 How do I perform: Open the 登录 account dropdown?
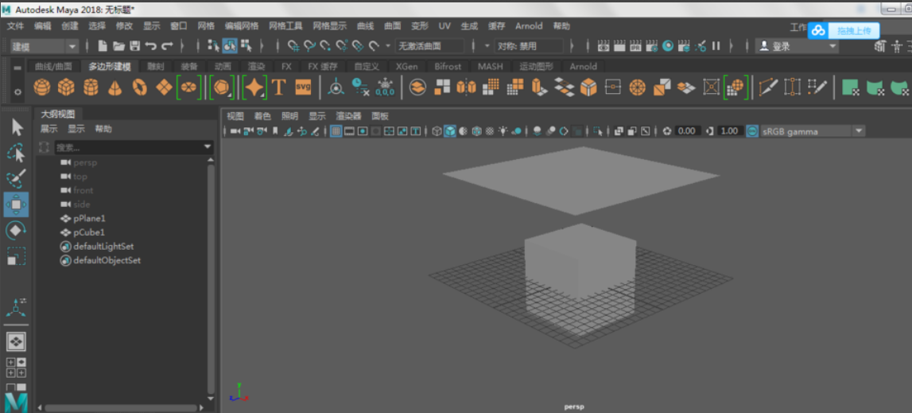click(x=797, y=46)
